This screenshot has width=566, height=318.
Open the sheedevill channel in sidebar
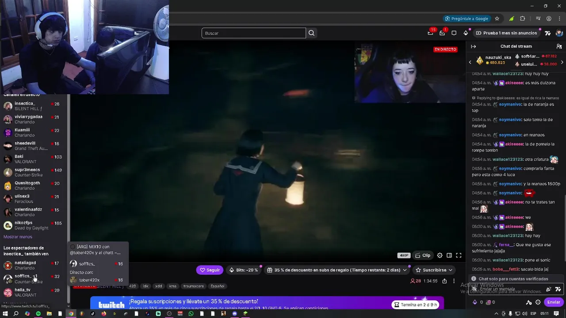click(x=33, y=146)
